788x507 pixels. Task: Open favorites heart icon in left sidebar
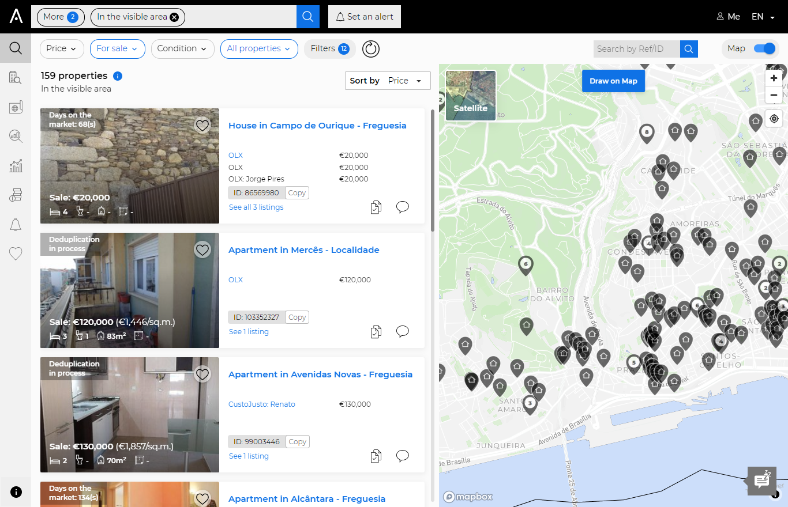click(16, 253)
